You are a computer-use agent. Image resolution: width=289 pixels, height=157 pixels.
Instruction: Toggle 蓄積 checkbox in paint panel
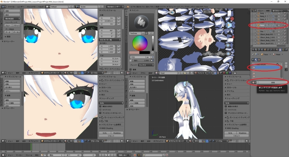[x=130, y=70]
